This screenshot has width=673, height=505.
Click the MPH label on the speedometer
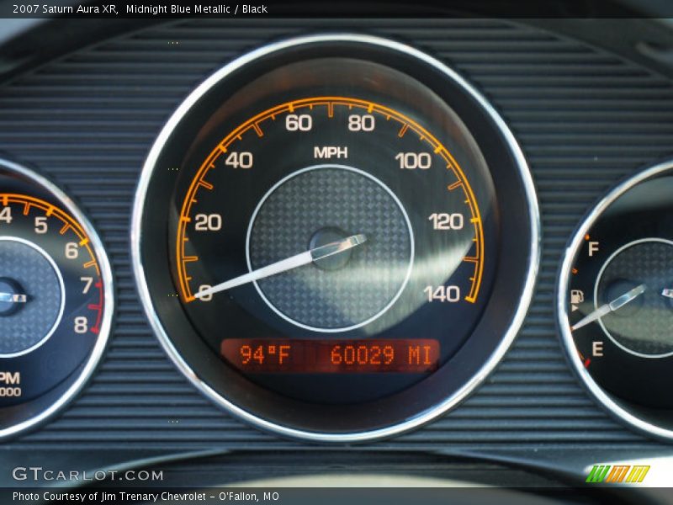click(x=331, y=152)
